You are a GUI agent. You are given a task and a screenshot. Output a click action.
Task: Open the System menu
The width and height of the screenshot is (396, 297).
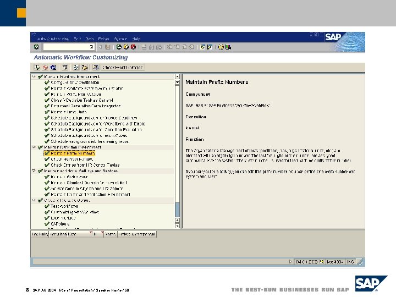point(120,39)
